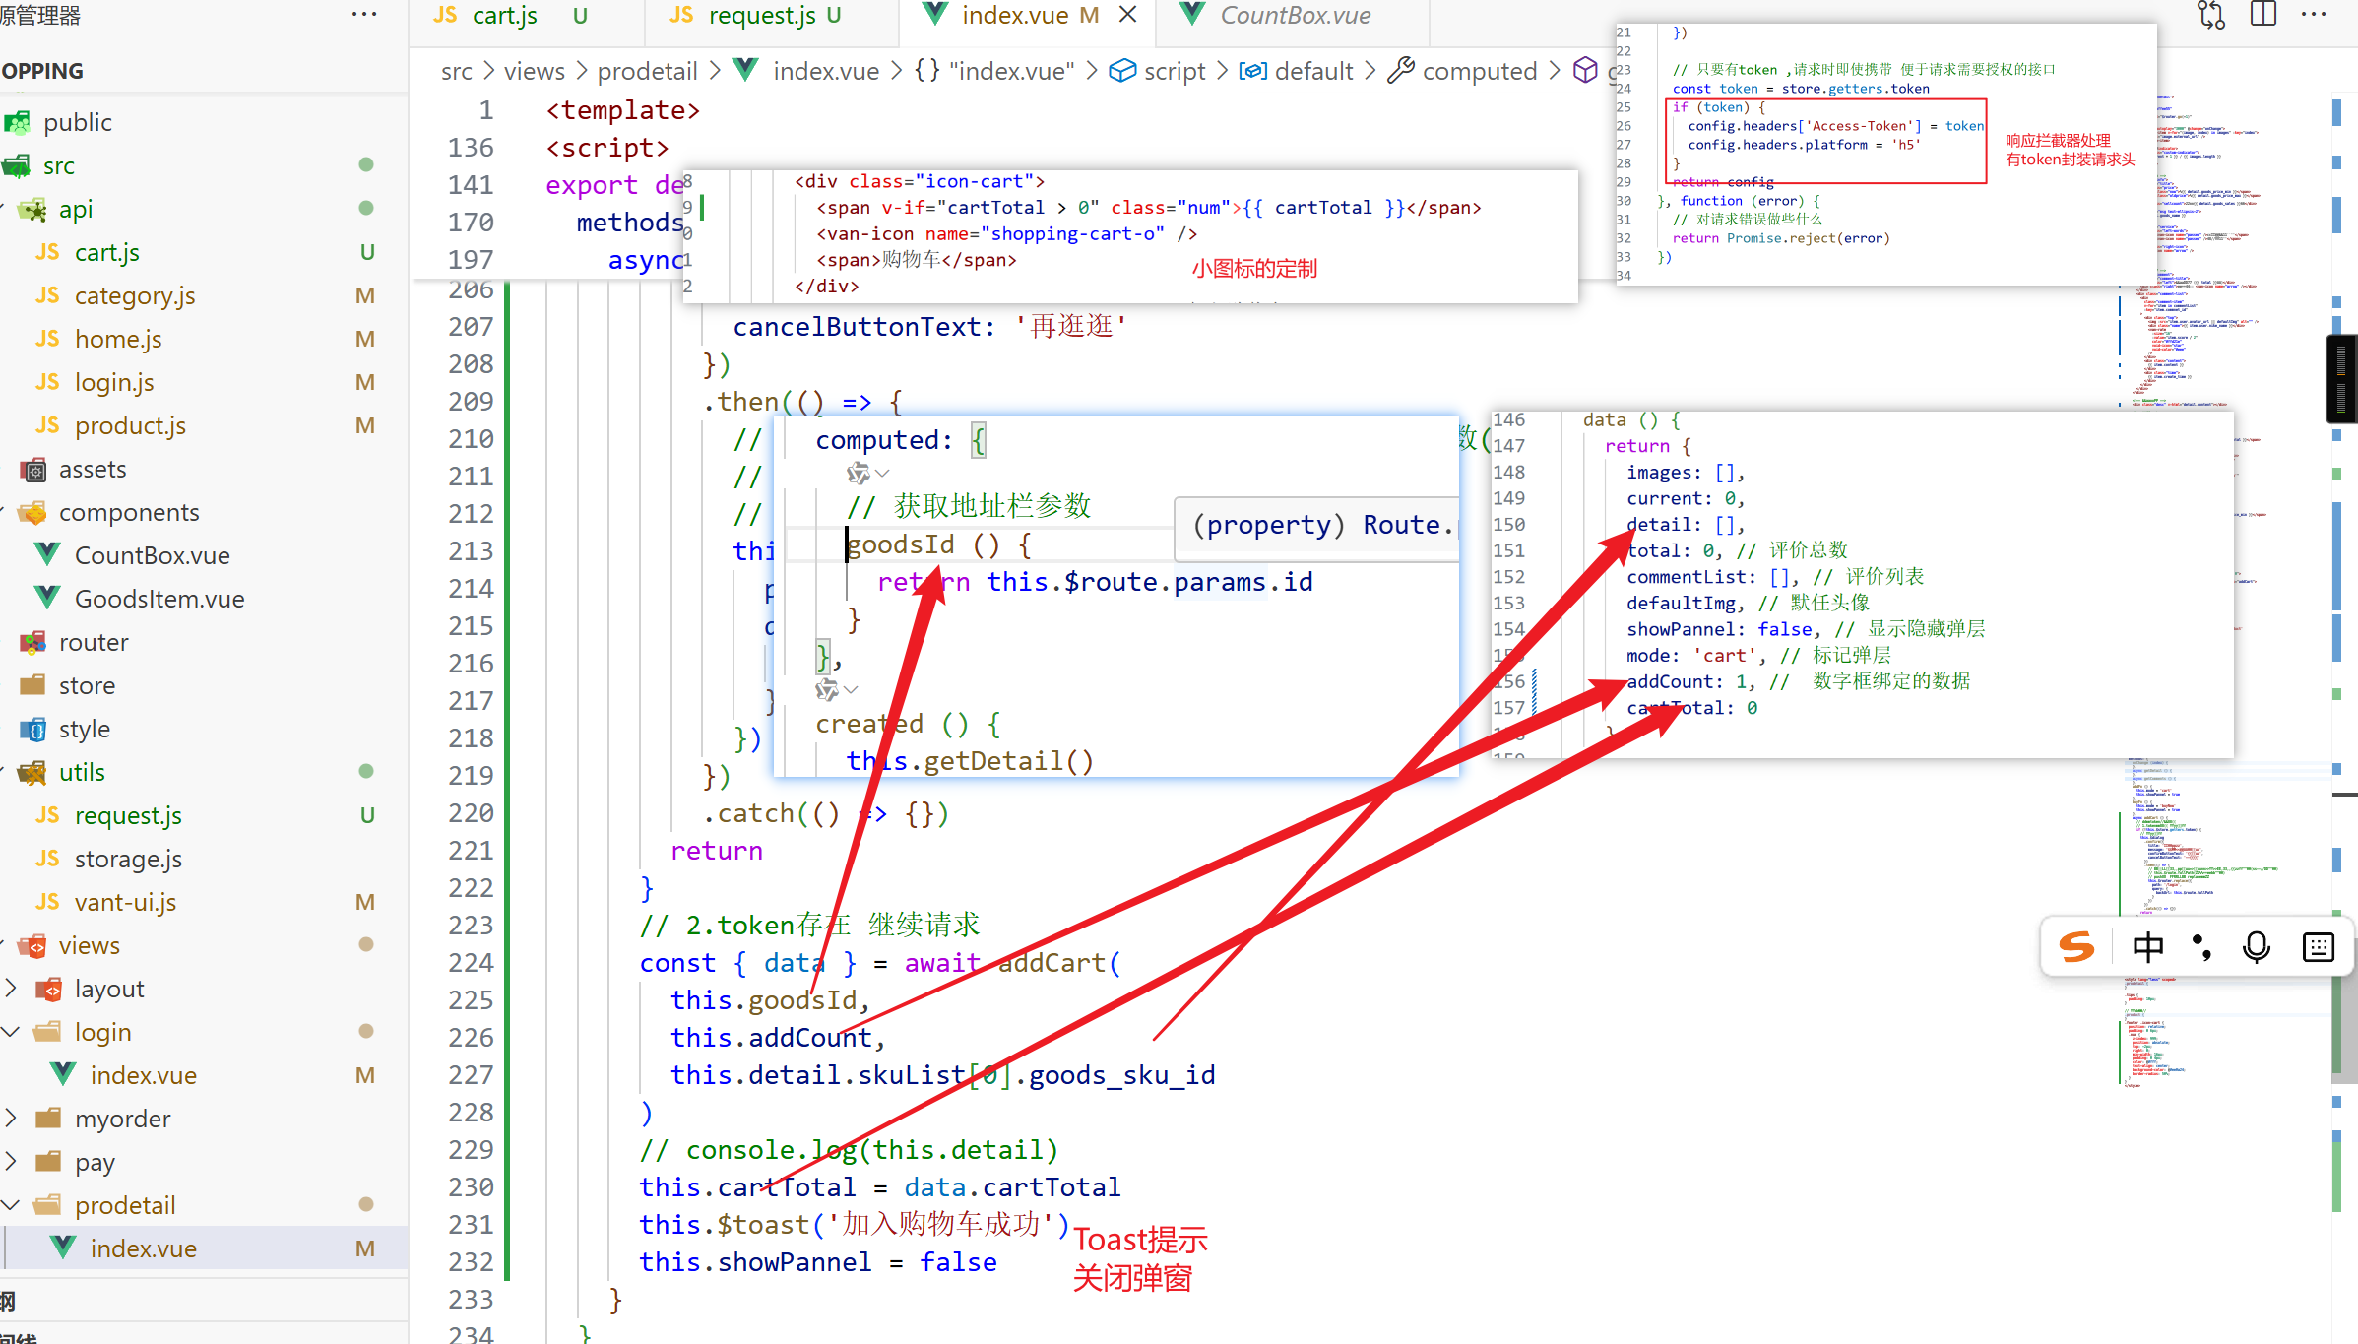Screen dimensions: 2358x1344
Task: Click the microphone voice input icon
Action: point(2256,947)
